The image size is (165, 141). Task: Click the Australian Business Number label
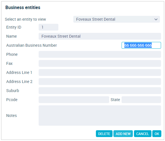[x=32, y=45]
